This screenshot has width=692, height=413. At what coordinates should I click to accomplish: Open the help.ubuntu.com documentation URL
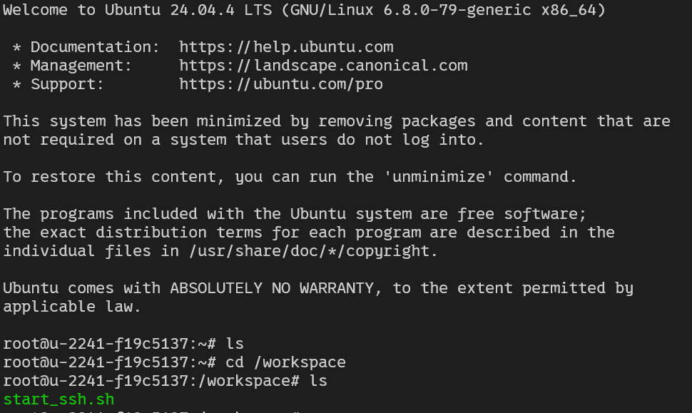[286, 47]
